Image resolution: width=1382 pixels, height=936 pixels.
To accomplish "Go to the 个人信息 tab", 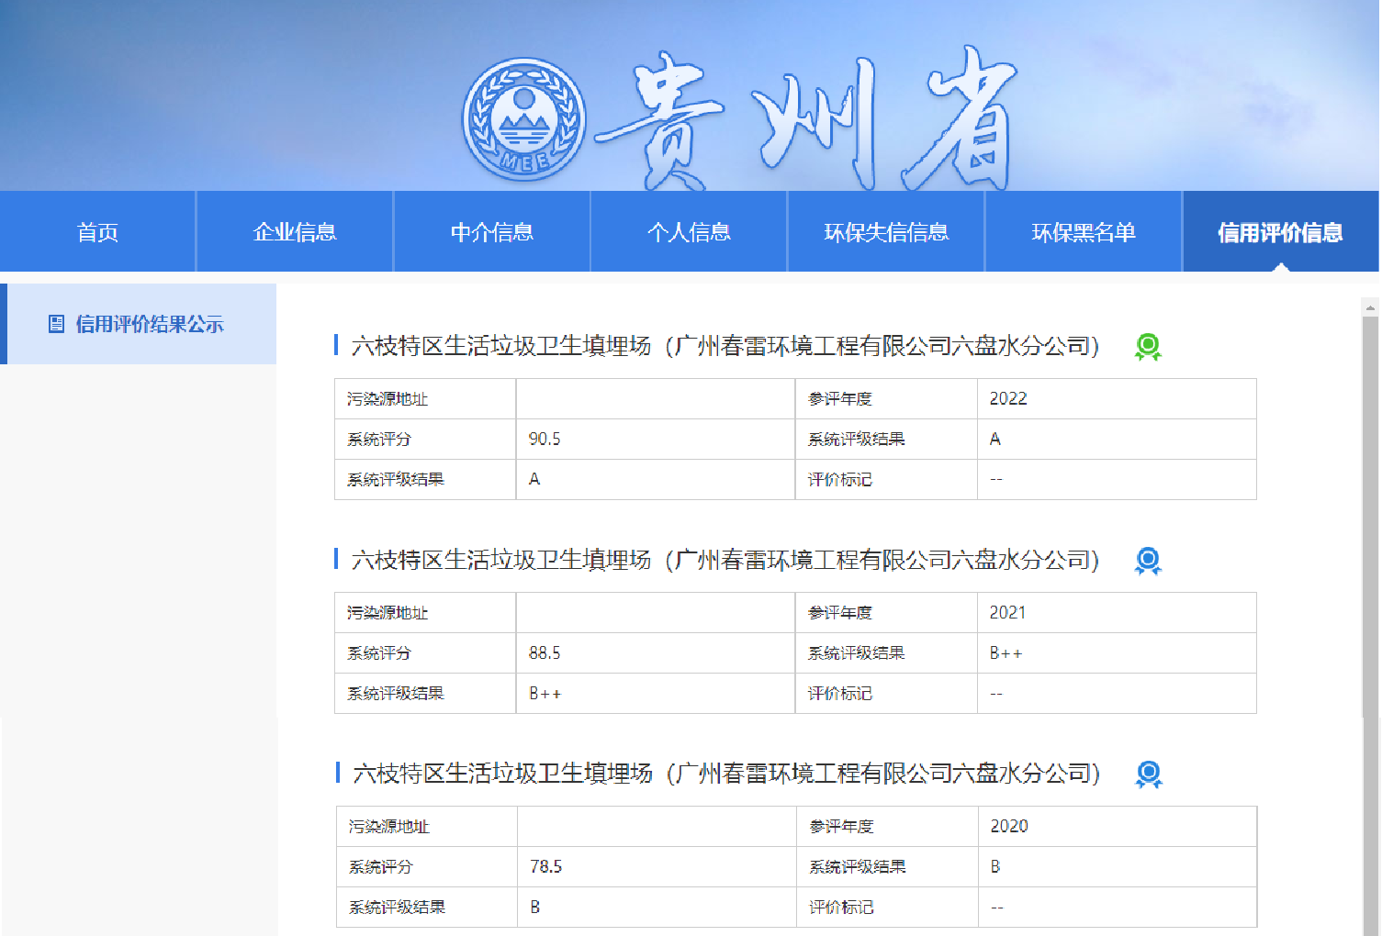I will 689,231.
